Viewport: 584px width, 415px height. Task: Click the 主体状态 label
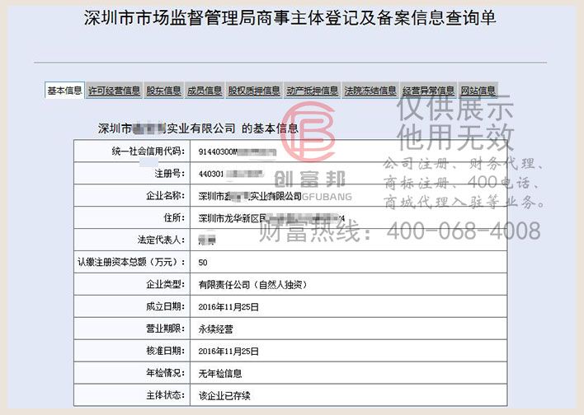tap(165, 395)
